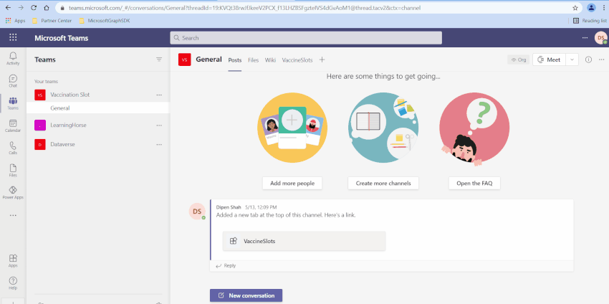Open the VaccineSlots tab
This screenshot has height=304, width=609.
(297, 60)
